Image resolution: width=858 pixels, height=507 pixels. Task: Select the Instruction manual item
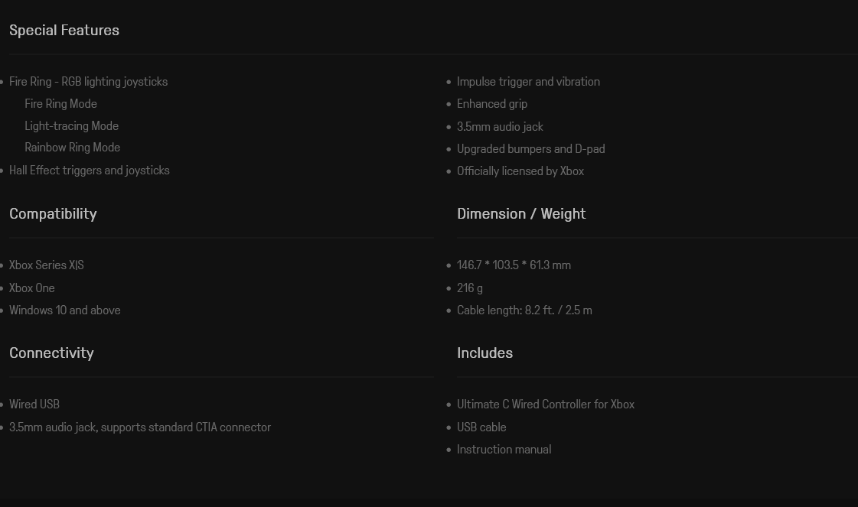504,450
